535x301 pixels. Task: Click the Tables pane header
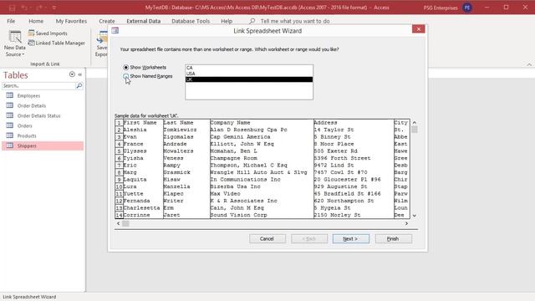16,74
